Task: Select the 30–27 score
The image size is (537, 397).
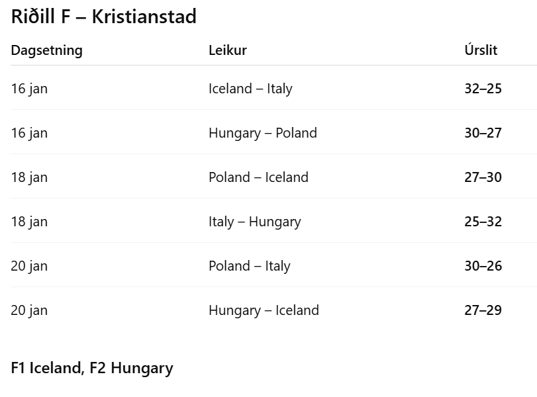Action: coord(483,133)
